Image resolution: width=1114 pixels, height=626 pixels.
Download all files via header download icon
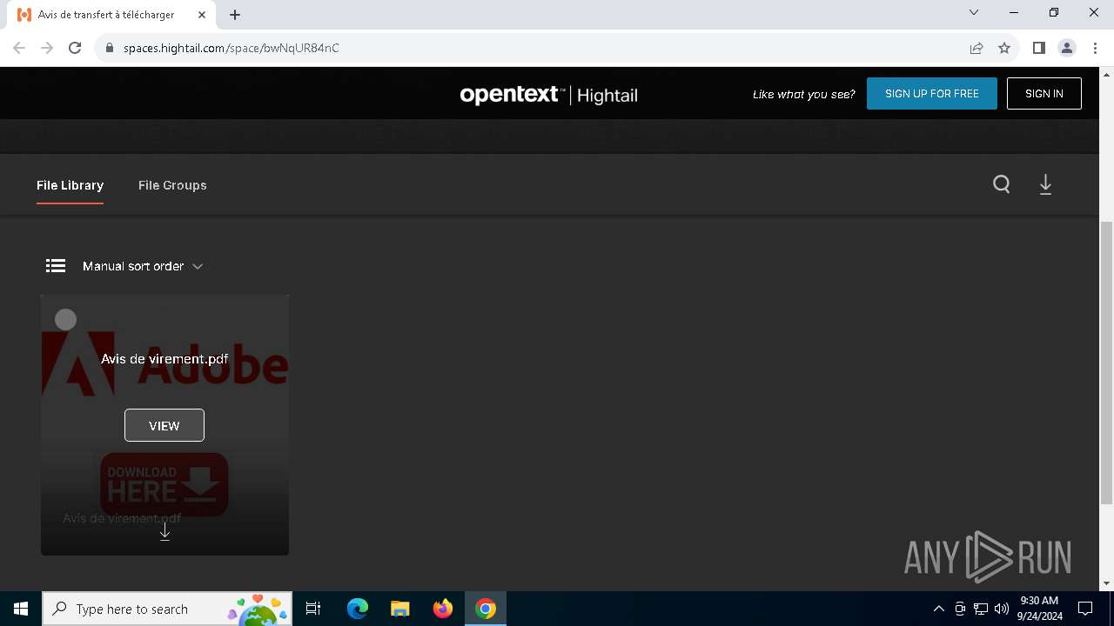click(x=1046, y=184)
